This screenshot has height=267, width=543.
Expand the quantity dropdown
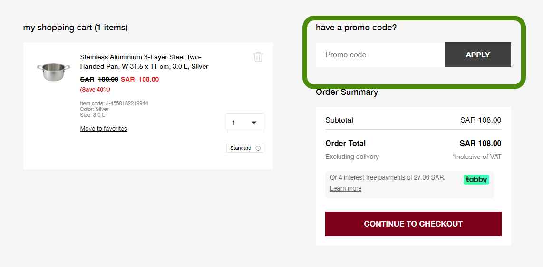tap(245, 123)
